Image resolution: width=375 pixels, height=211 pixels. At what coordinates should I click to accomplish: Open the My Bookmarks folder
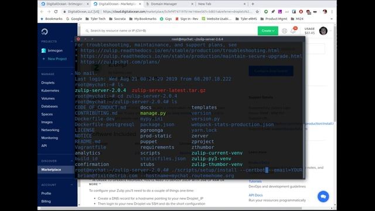[143, 19]
